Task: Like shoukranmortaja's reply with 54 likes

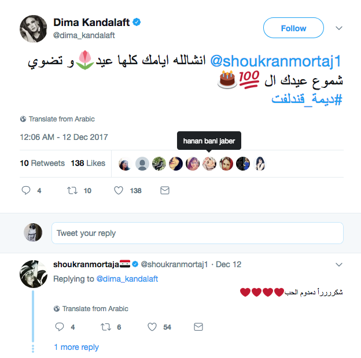Action: pos(152,327)
